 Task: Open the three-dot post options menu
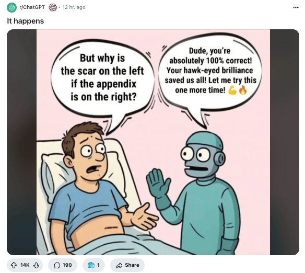296,7
